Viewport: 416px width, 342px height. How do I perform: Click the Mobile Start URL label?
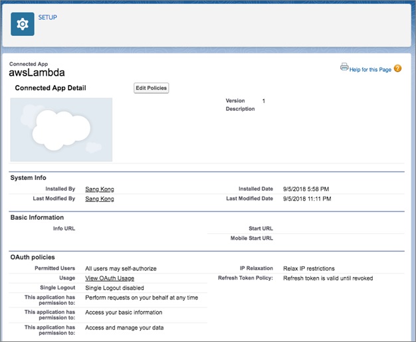[251, 238]
